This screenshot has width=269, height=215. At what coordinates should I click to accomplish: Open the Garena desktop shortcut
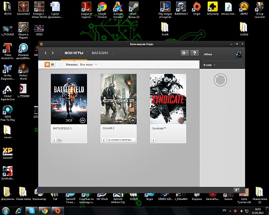point(228,196)
